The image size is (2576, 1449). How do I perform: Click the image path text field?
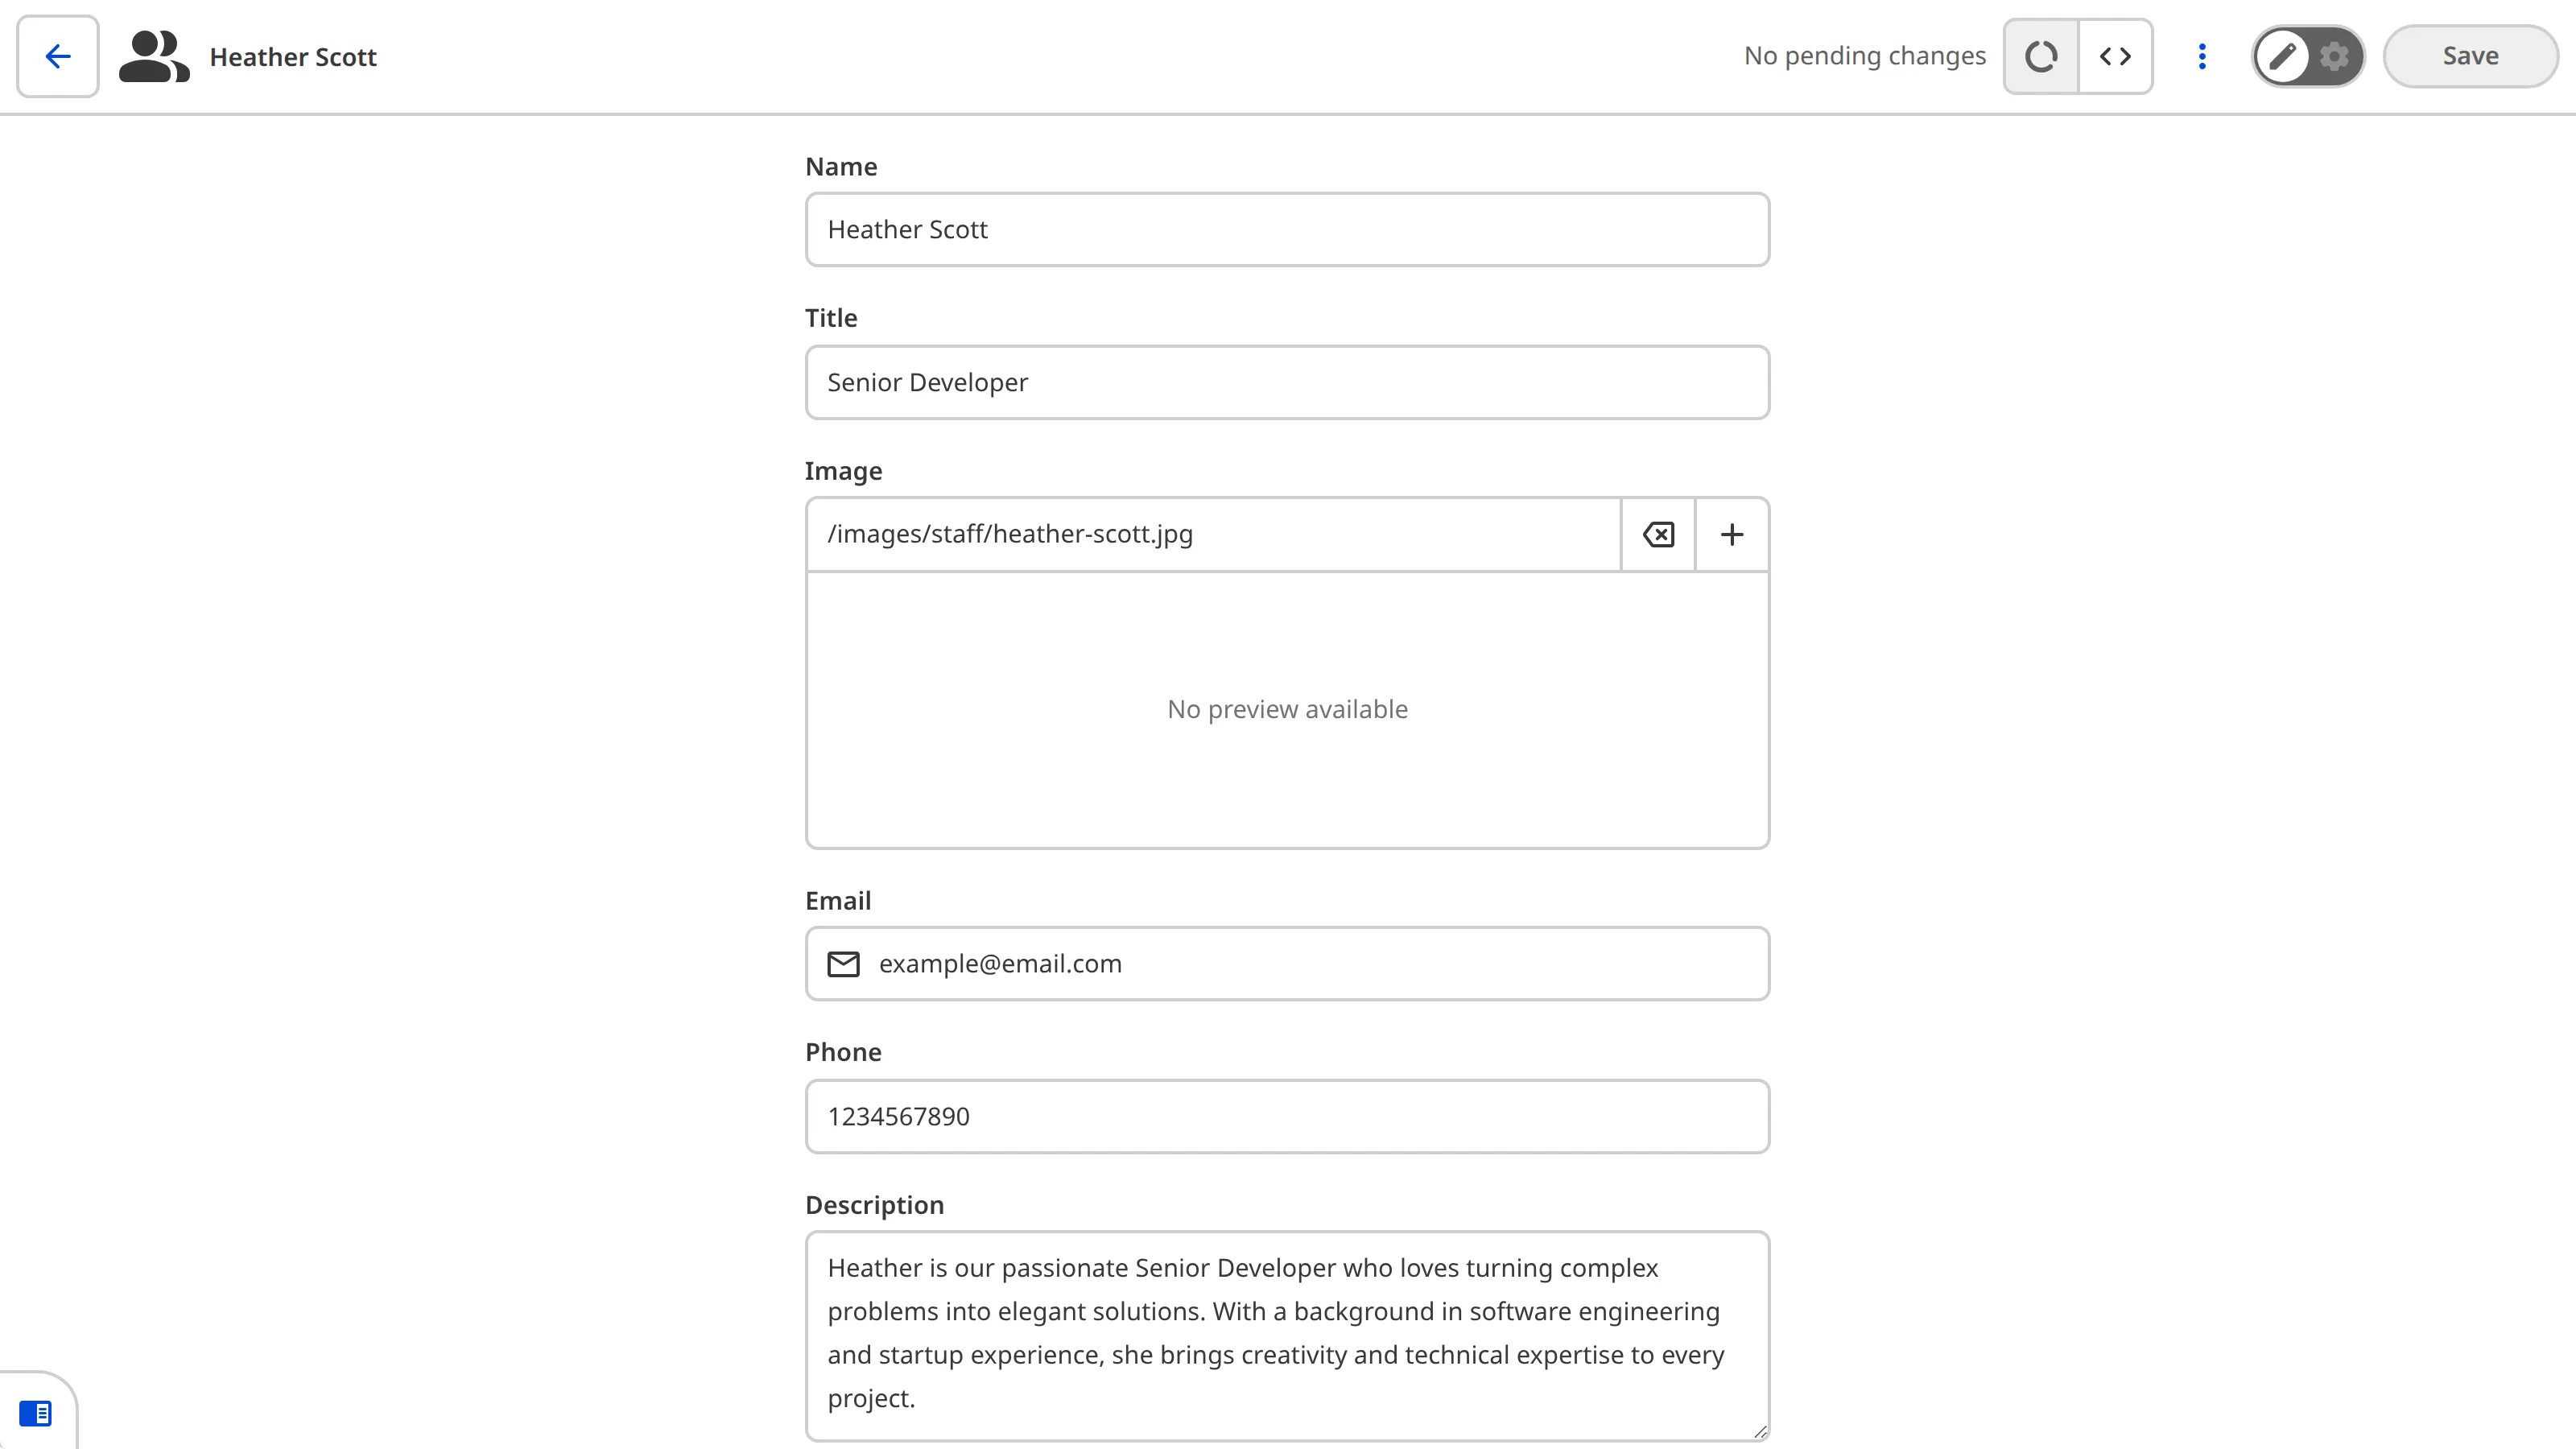1212,534
